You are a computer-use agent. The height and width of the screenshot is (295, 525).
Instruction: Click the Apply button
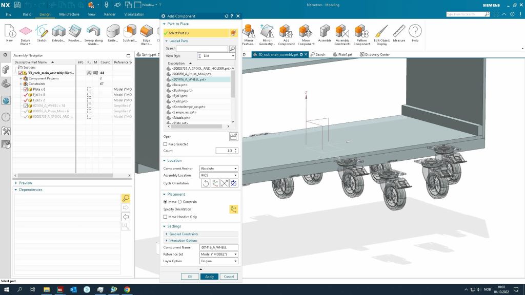click(x=209, y=277)
